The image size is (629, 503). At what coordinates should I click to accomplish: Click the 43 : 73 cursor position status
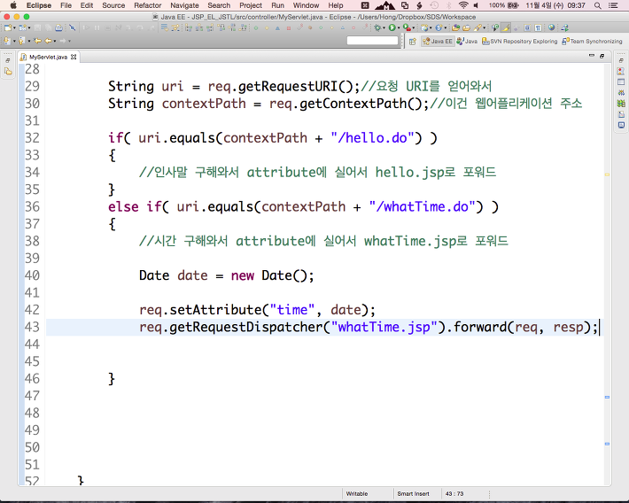click(x=454, y=494)
